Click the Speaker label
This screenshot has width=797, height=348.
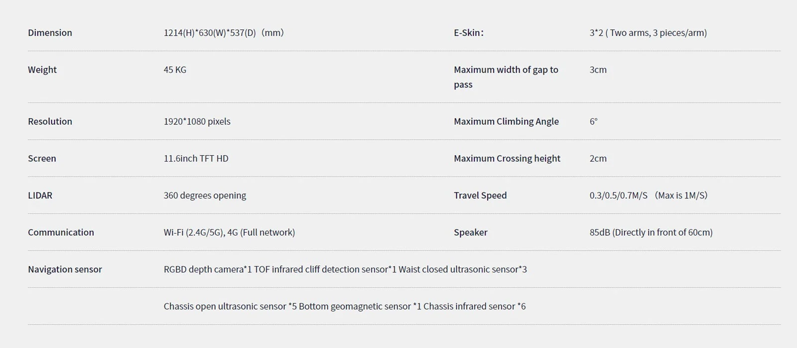pos(470,232)
